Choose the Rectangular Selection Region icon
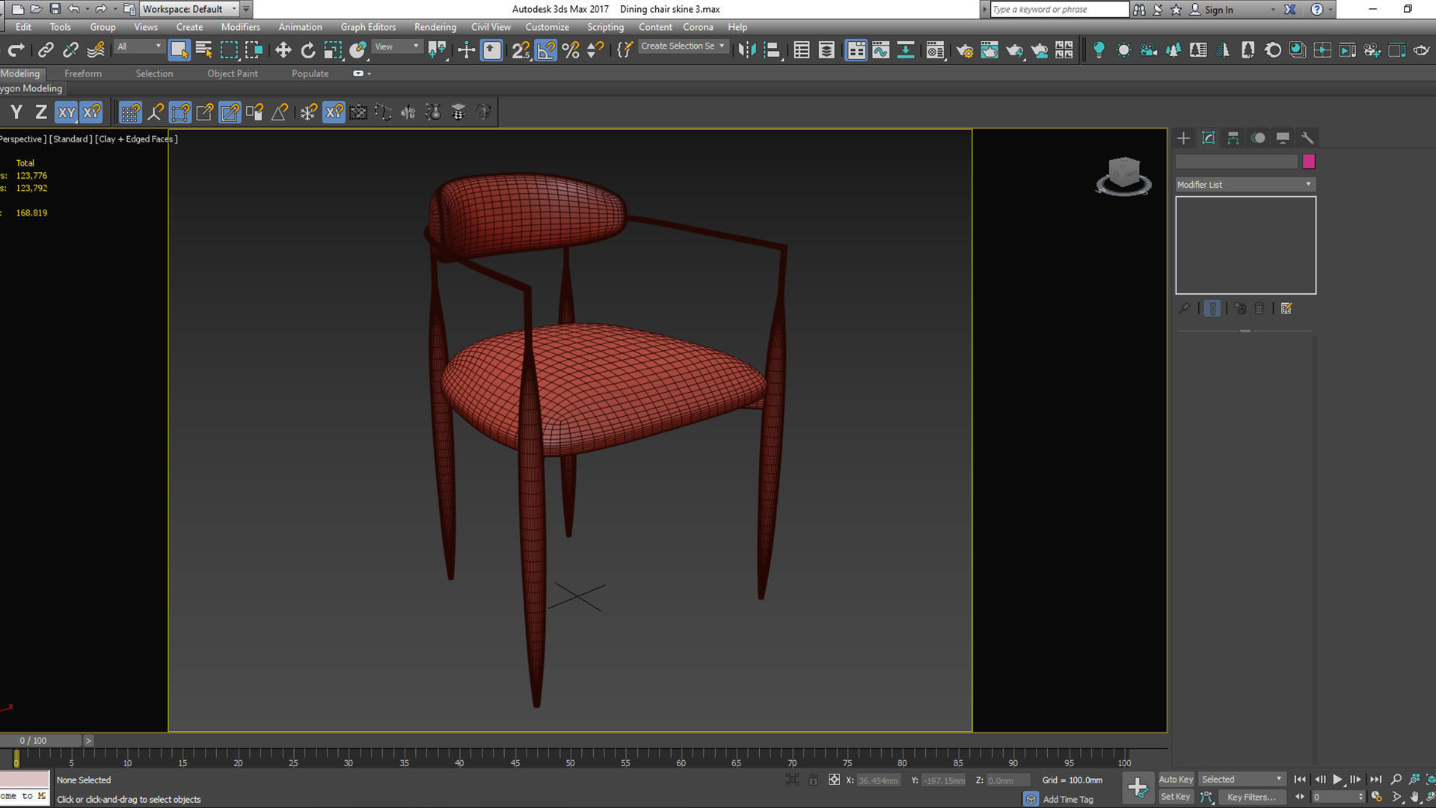Screen dimensions: 1436x808 pyautogui.click(x=229, y=50)
